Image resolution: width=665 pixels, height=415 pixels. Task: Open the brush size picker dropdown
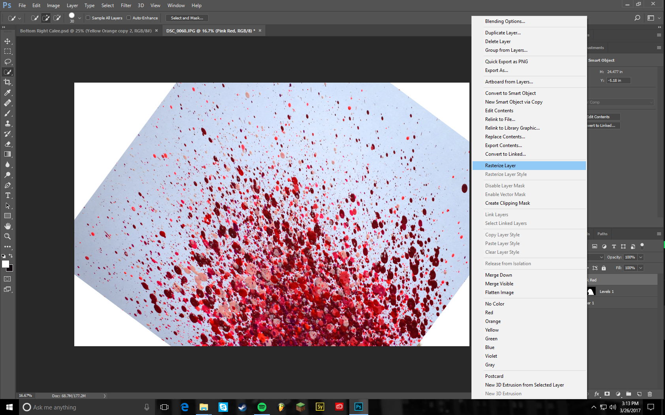click(x=79, y=18)
